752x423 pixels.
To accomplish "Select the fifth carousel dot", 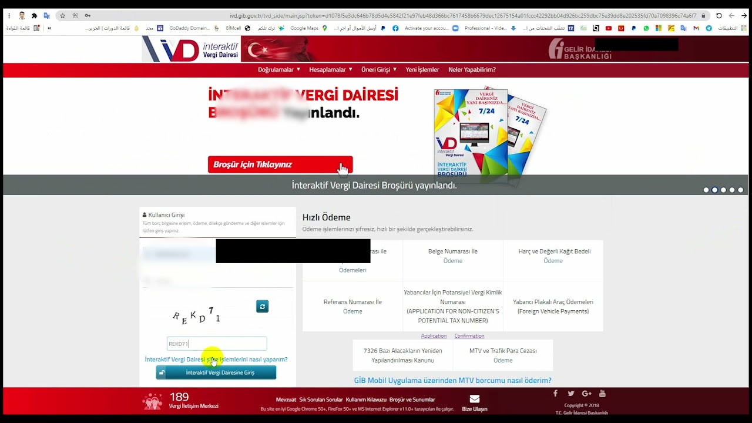I will tap(740, 190).
